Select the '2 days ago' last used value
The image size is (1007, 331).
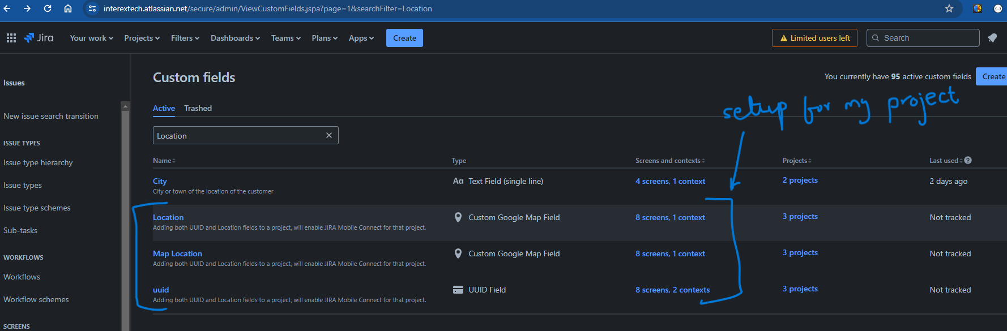pos(948,181)
